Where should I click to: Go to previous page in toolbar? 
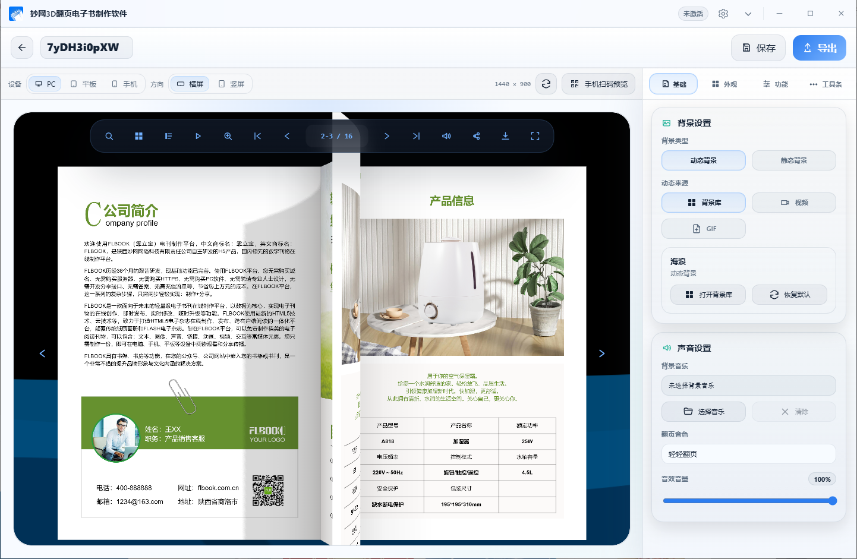pos(287,136)
